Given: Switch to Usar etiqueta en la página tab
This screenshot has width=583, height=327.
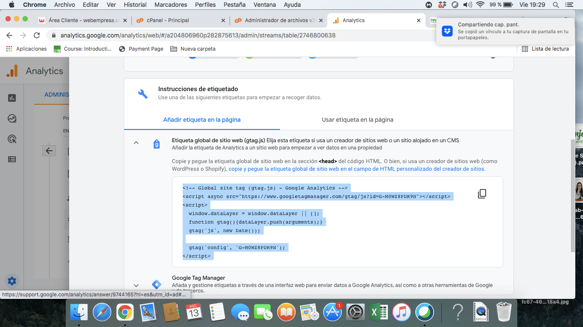Looking at the screenshot, I should 358,120.
